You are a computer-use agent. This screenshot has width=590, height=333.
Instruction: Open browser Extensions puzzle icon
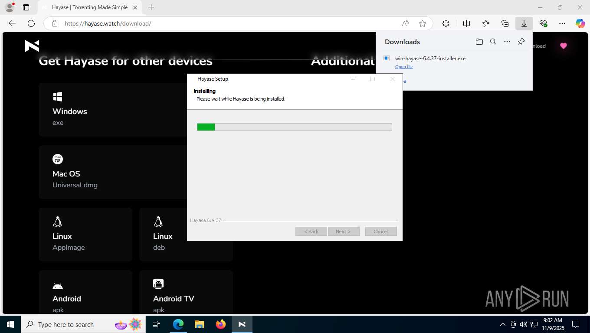tap(446, 23)
